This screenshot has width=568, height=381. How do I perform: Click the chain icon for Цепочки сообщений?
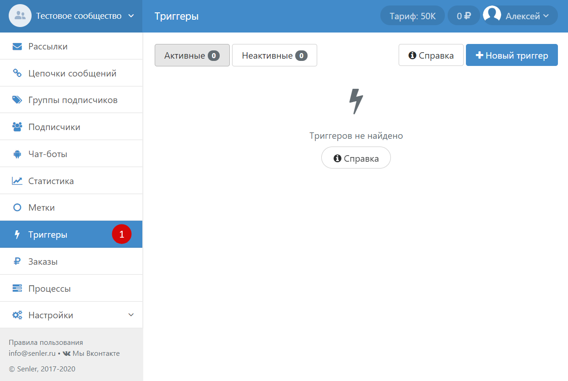(17, 73)
